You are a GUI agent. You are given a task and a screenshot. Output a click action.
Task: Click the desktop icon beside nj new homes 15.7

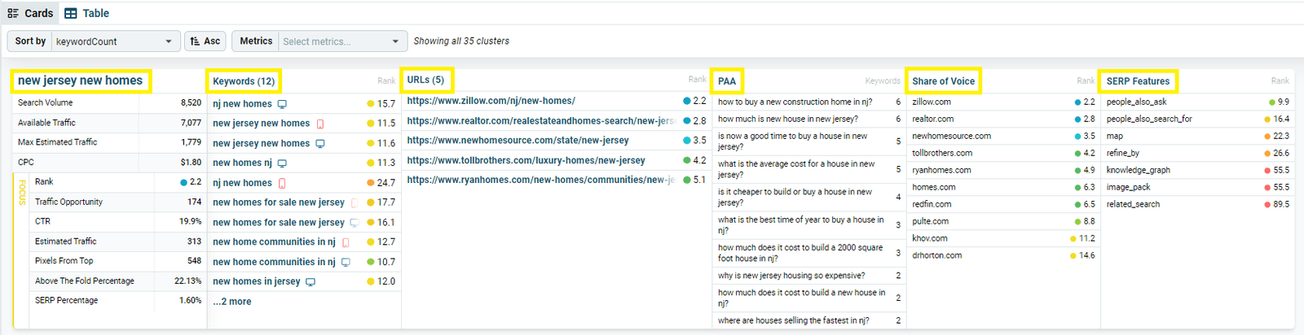click(x=282, y=104)
